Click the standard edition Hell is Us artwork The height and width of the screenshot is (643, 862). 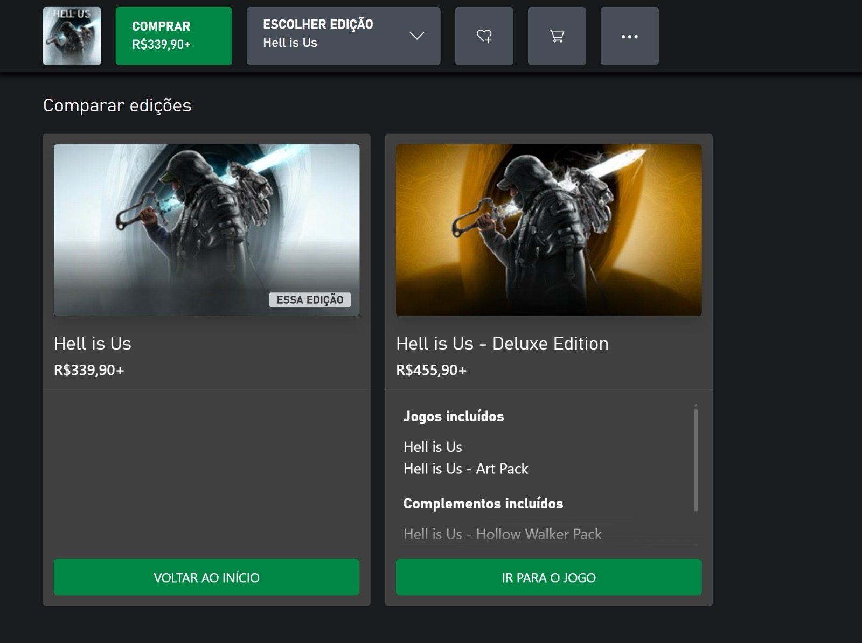(x=206, y=230)
